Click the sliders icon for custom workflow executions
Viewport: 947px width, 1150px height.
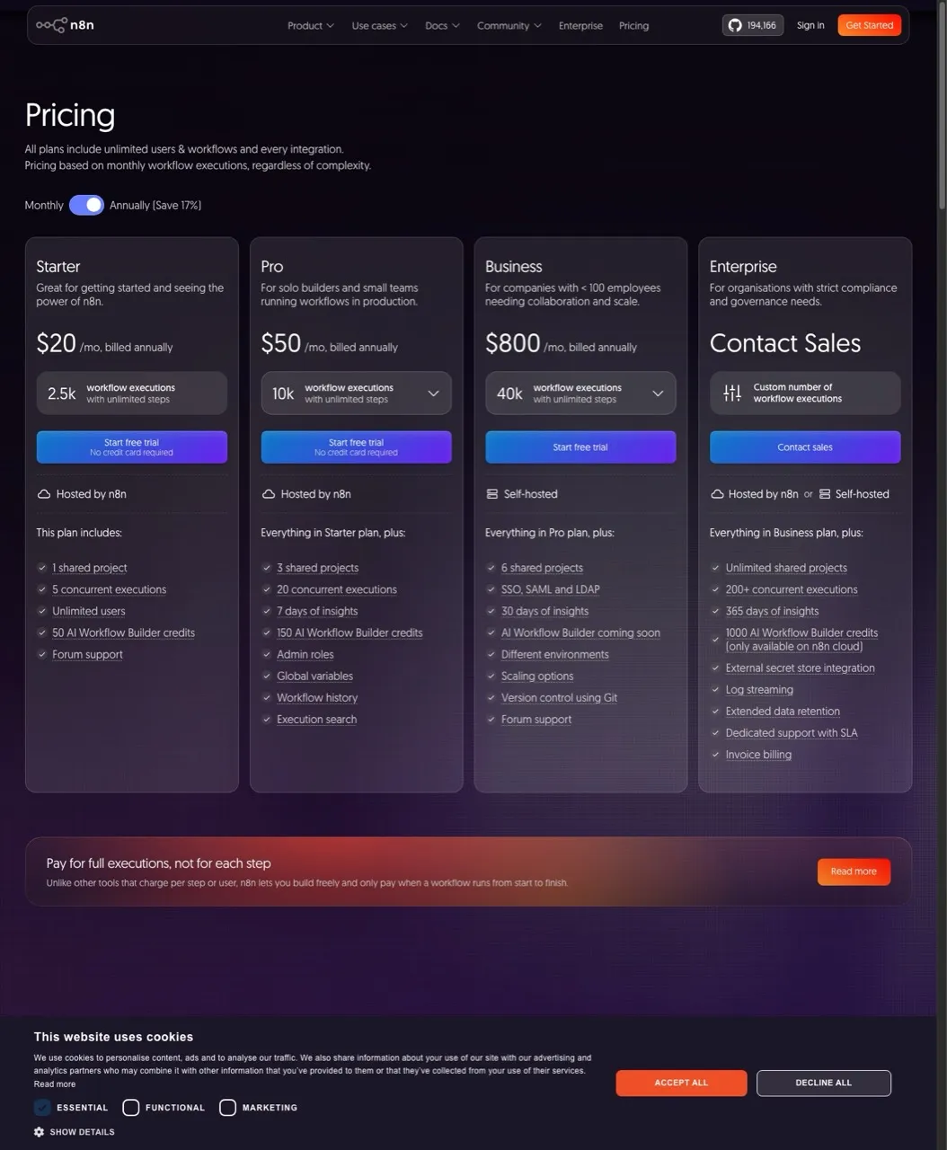tap(732, 393)
